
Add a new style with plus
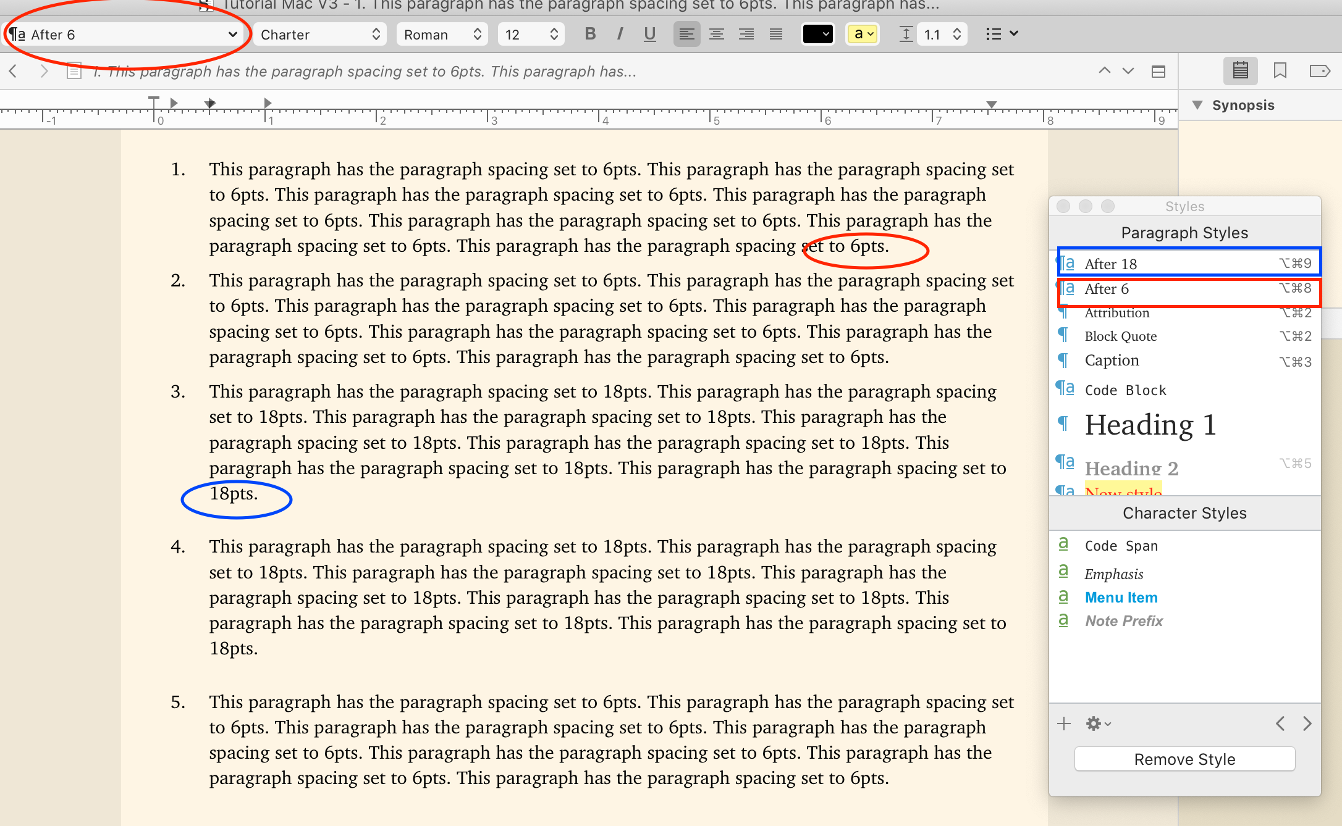1064,724
